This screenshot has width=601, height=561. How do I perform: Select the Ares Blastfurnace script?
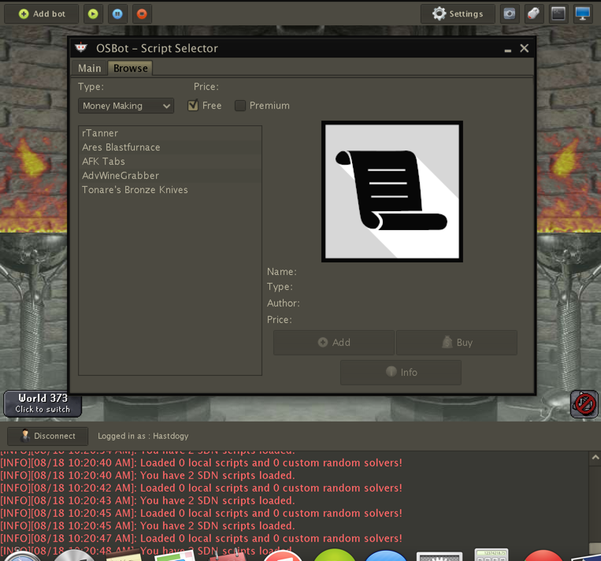coord(170,147)
